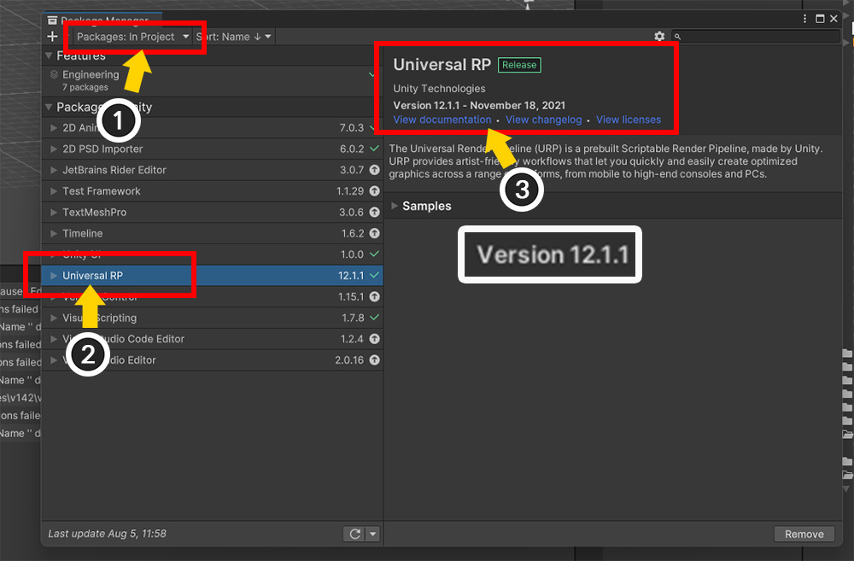Select the TextMeshPro package
854x561 pixels.
click(x=213, y=213)
